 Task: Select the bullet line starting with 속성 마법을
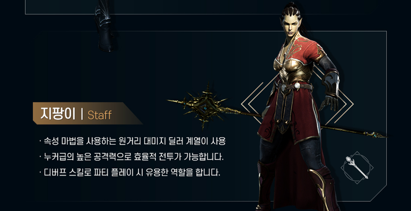133,141
